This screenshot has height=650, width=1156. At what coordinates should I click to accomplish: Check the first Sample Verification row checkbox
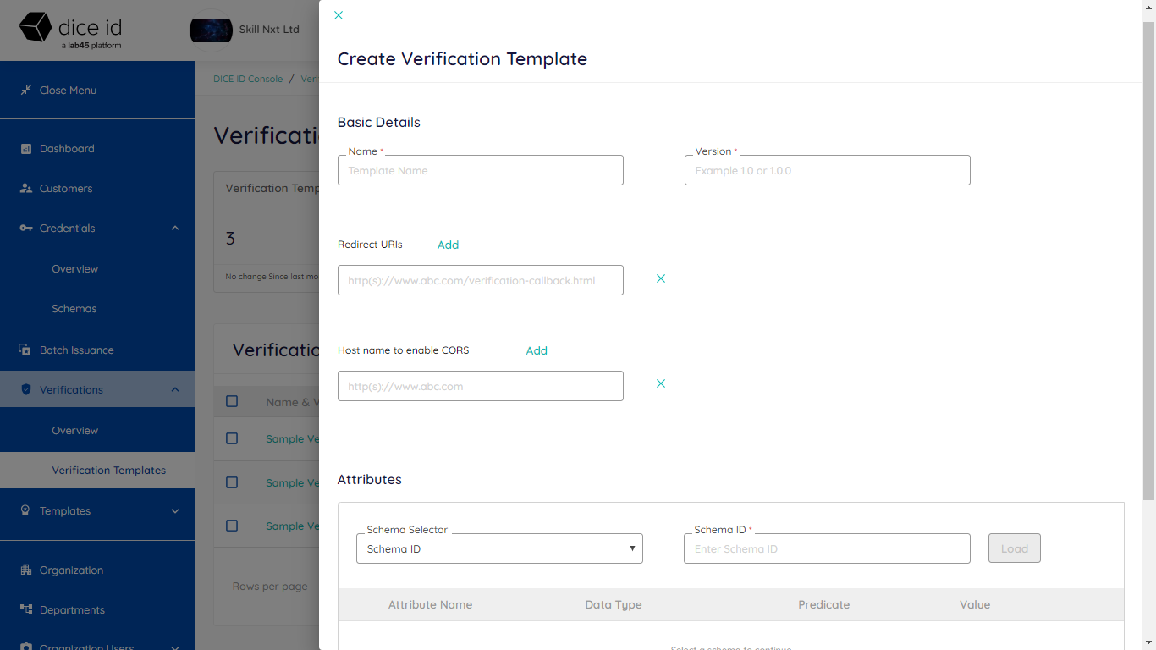232,438
